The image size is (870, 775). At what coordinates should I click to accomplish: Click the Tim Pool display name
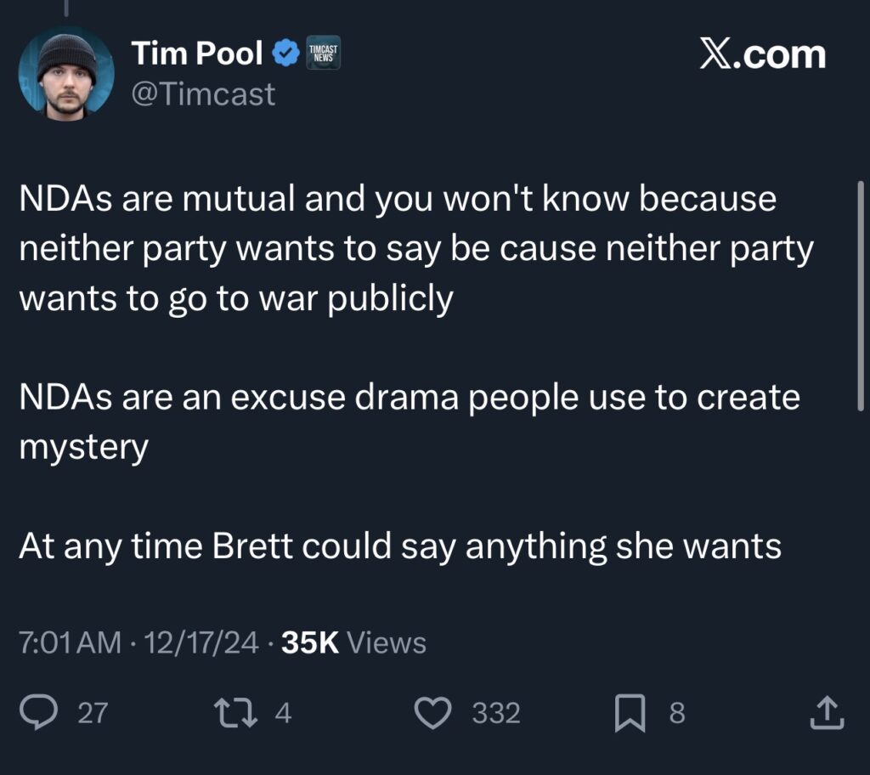point(196,54)
